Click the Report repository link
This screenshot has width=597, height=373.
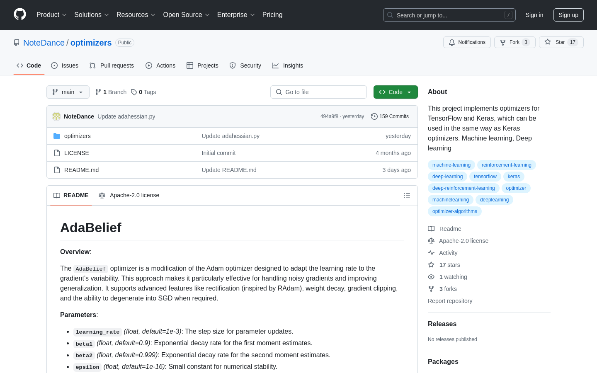(450, 301)
